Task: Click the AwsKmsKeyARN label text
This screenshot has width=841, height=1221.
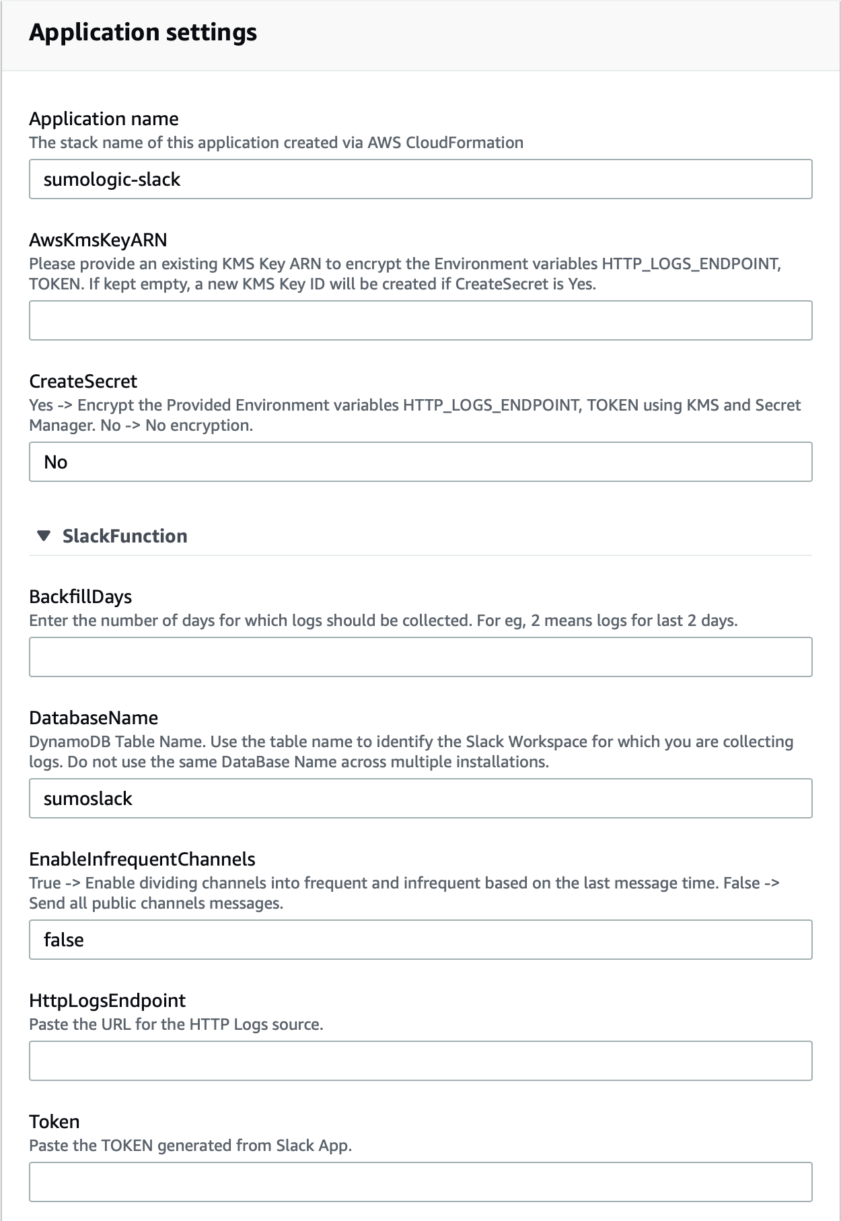Action: 98,240
